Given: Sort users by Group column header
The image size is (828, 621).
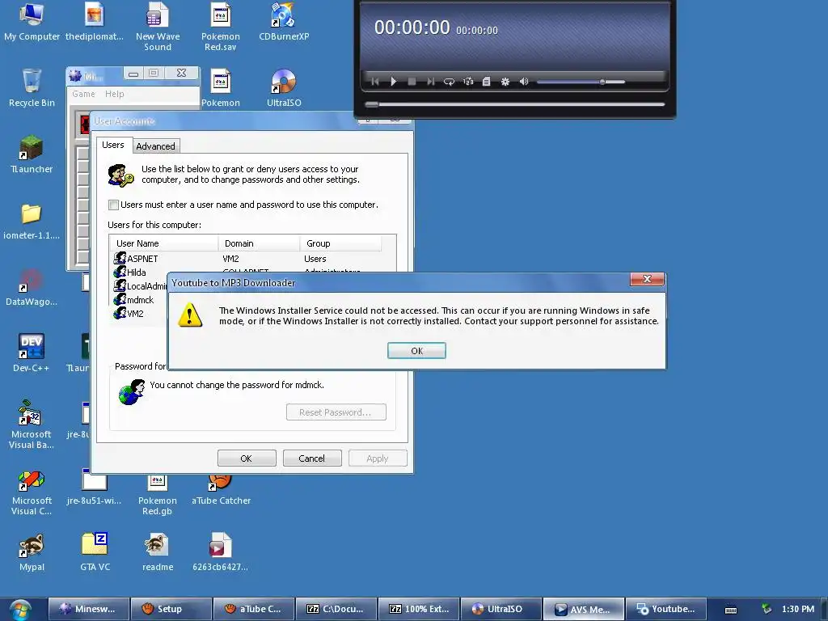Looking at the screenshot, I should click(x=340, y=243).
